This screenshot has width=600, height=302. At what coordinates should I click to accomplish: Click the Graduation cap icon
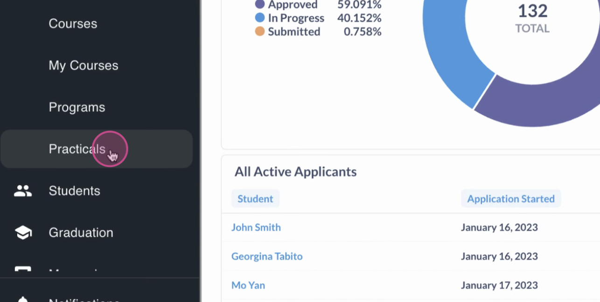point(23,233)
